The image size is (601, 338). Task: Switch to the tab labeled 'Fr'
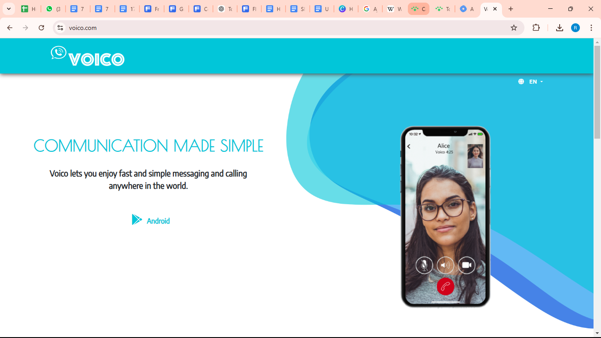152,9
